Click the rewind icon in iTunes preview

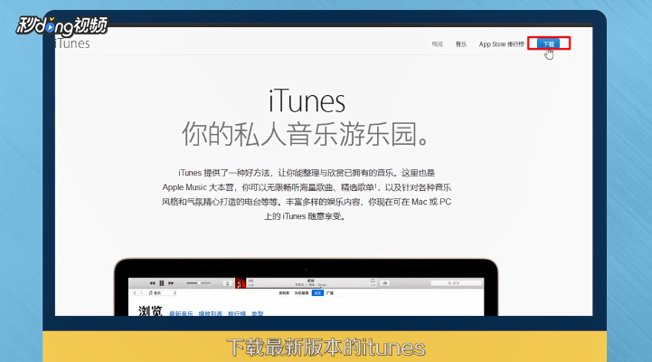(x=152, y=283)
